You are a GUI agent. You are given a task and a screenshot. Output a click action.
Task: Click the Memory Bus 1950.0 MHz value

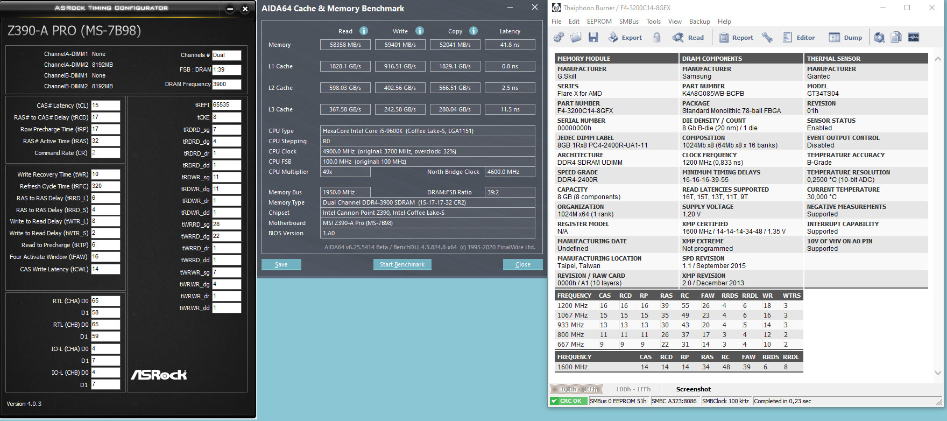[x=345, y=192]
